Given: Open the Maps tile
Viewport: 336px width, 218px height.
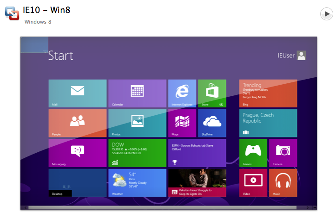Looking at the screenshot, I should (x=182, y=123).
